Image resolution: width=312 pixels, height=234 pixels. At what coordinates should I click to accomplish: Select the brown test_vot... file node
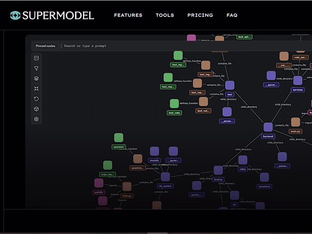[203, 102]
